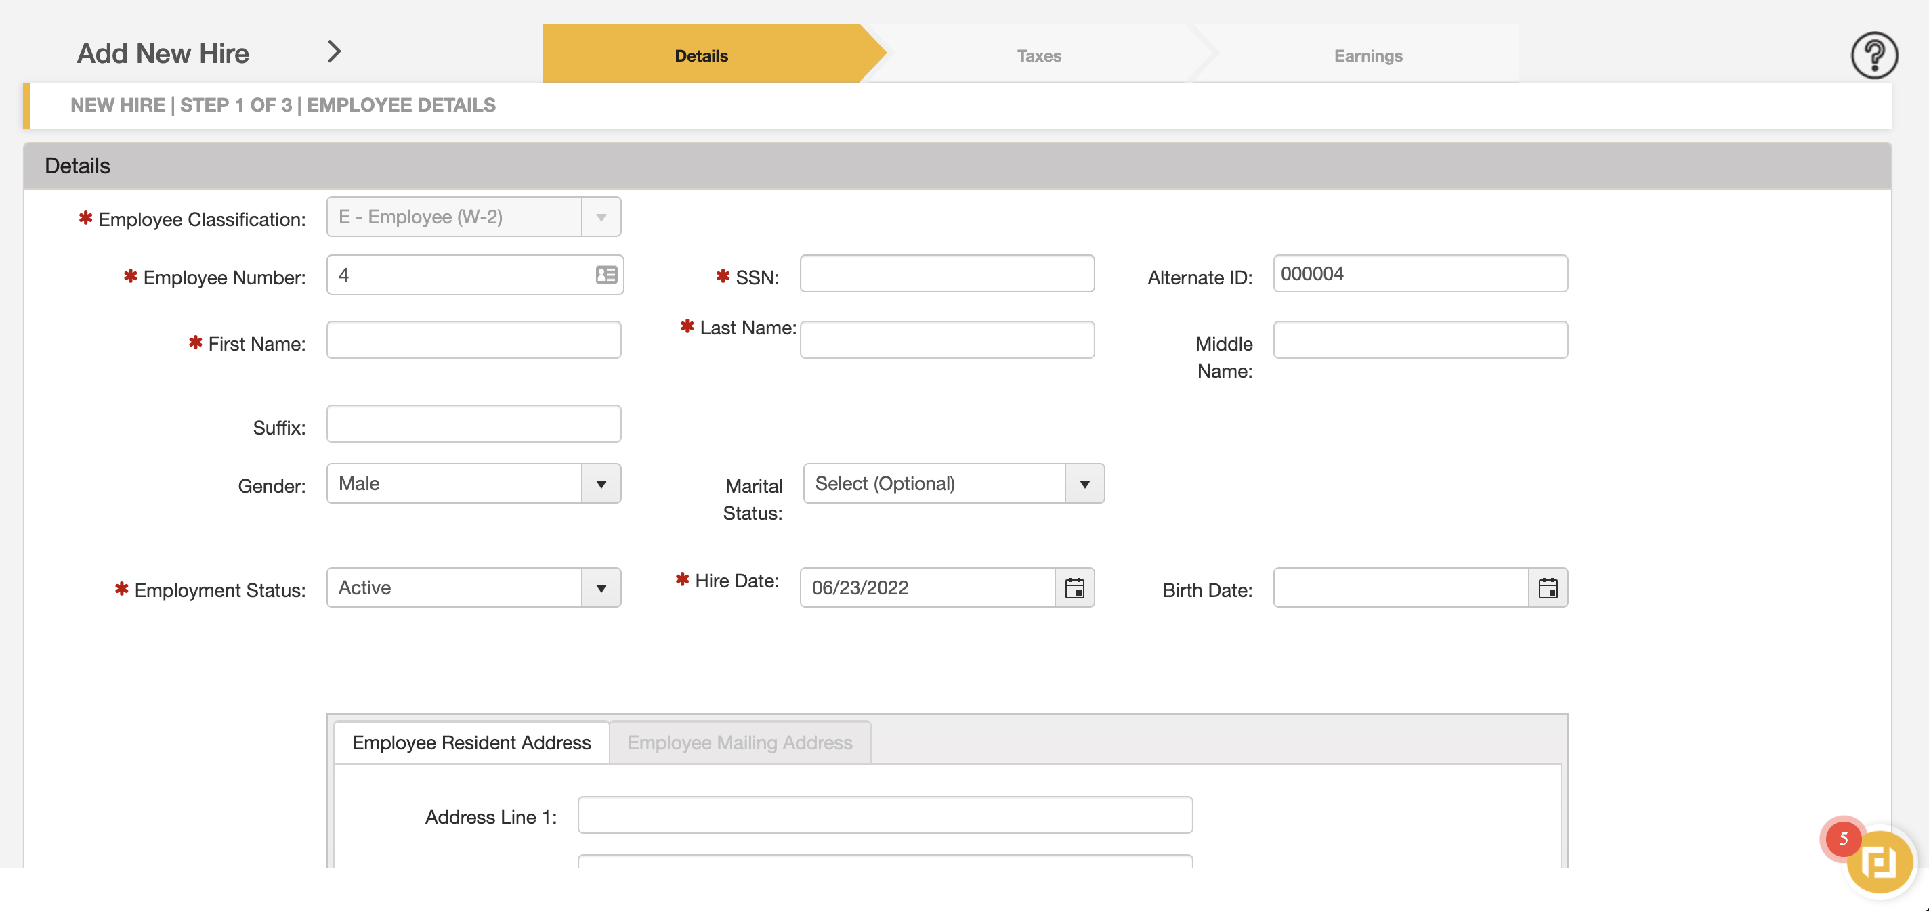
Task: Click the Suffix input field
Action: [473, 424]
